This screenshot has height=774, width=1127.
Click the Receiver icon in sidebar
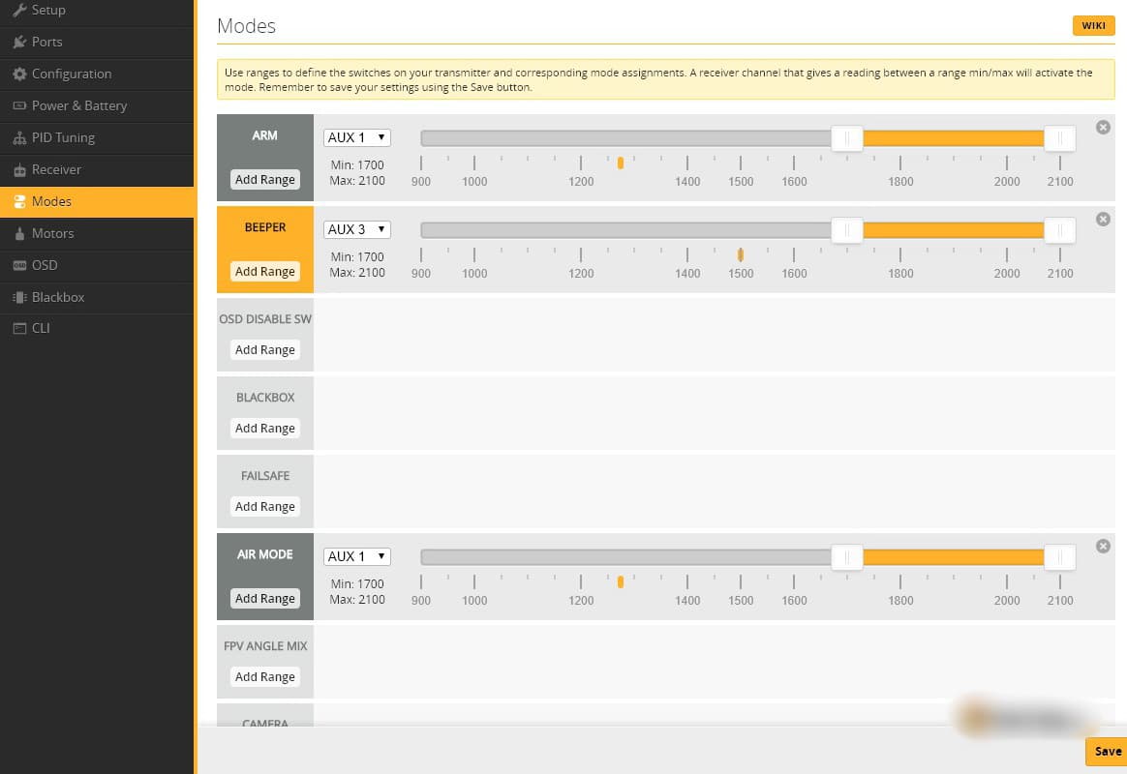click(x=19, y=170)
